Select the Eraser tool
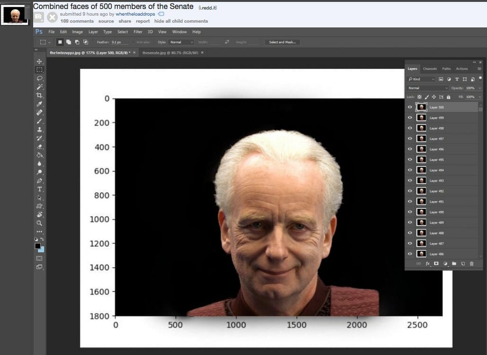This screenshot has width=487, height=355. (x=39, y=147)
